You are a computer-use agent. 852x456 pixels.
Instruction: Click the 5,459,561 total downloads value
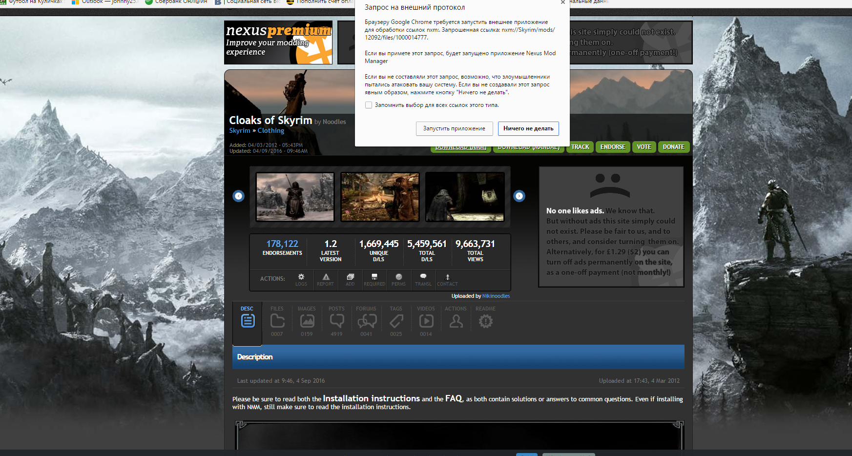(x=427, y=244)
